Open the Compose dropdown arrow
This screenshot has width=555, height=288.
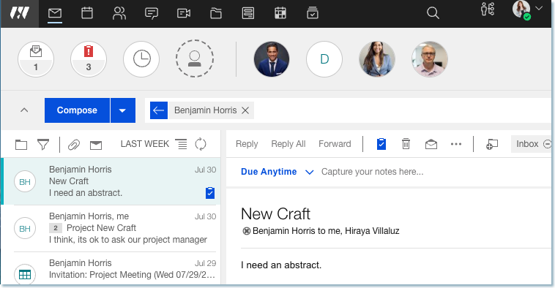click(123, 110)
